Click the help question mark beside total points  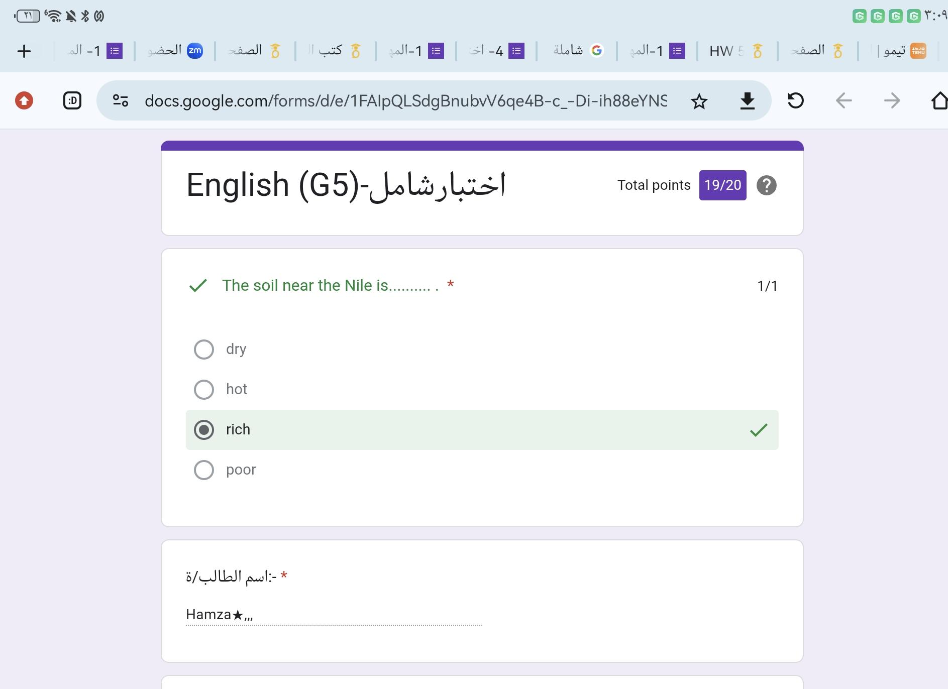pyautogui.click(x=766, y=185)
